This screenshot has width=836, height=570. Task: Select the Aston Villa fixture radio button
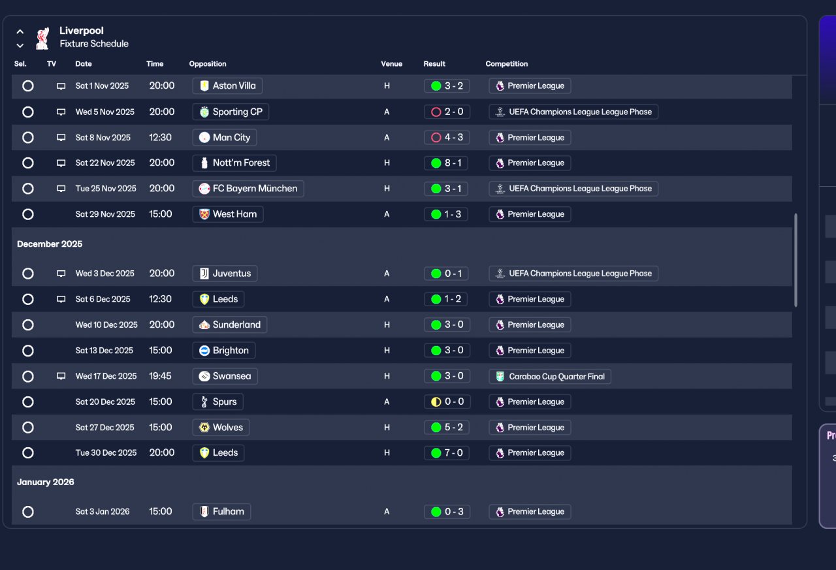tap(28, 86)
